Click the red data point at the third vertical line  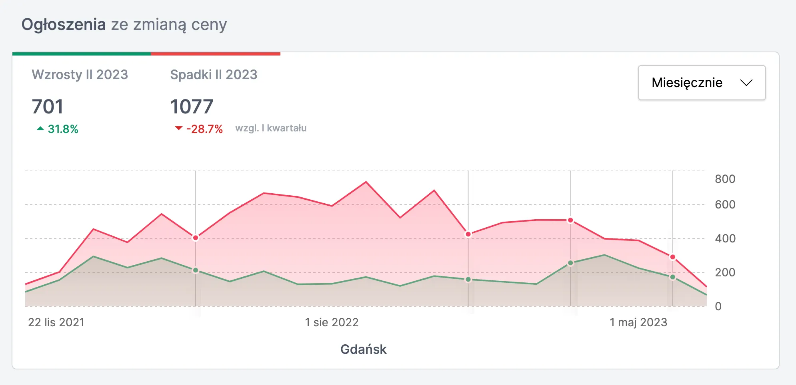[570, 220]
